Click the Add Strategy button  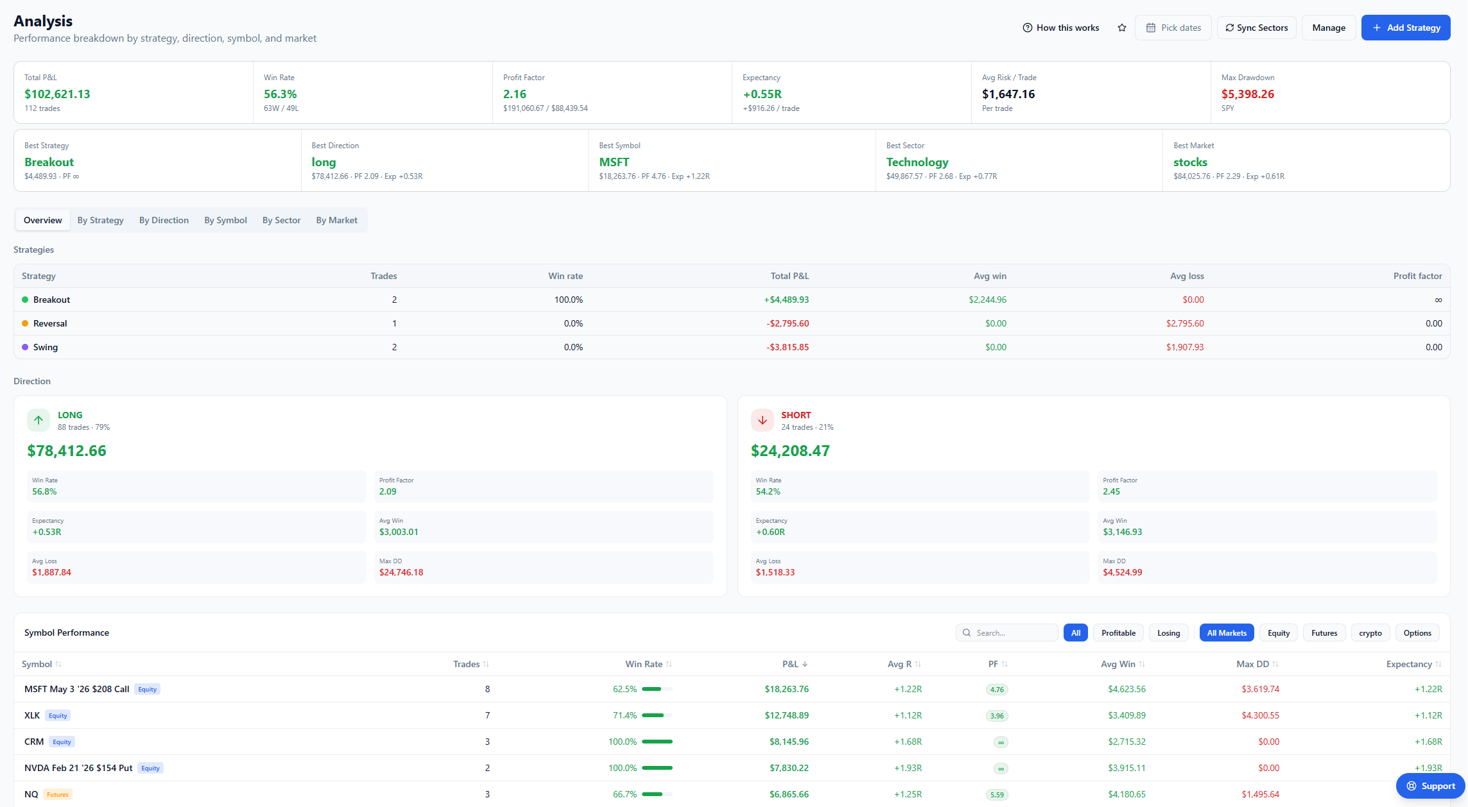tap(1406, 28)
